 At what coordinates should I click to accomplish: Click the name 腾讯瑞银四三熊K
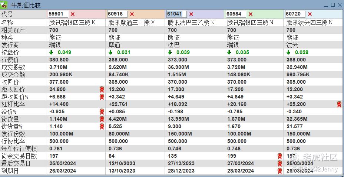73,23
